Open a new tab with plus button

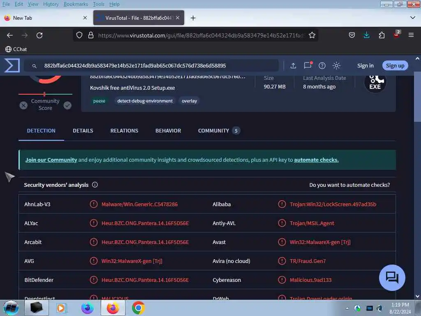point(193,18)
